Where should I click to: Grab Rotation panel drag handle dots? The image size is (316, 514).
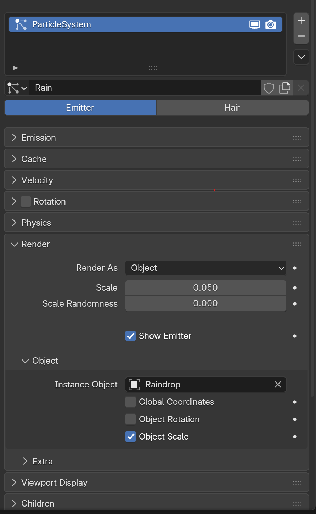tap(297, 202)
